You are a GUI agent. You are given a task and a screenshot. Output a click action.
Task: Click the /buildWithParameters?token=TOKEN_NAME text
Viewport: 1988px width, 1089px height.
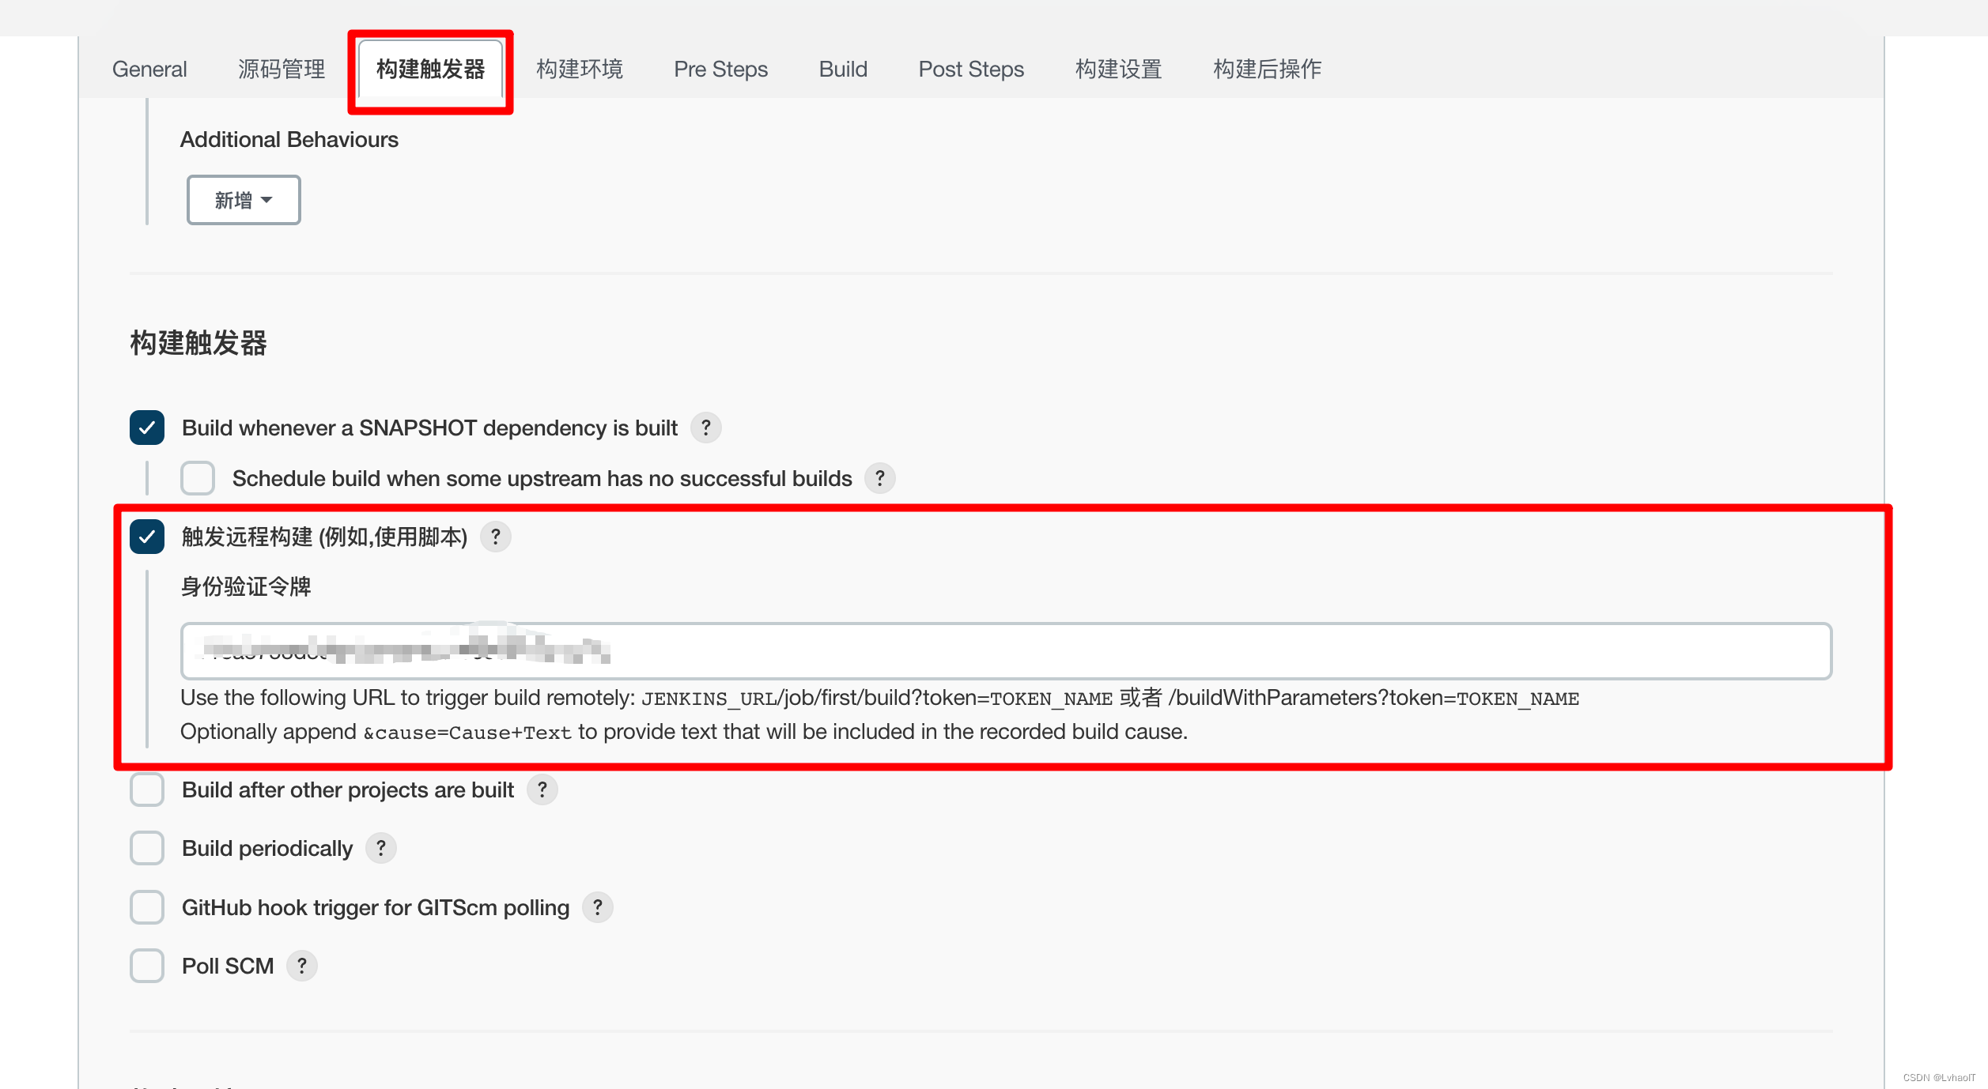coord(1374,699)
